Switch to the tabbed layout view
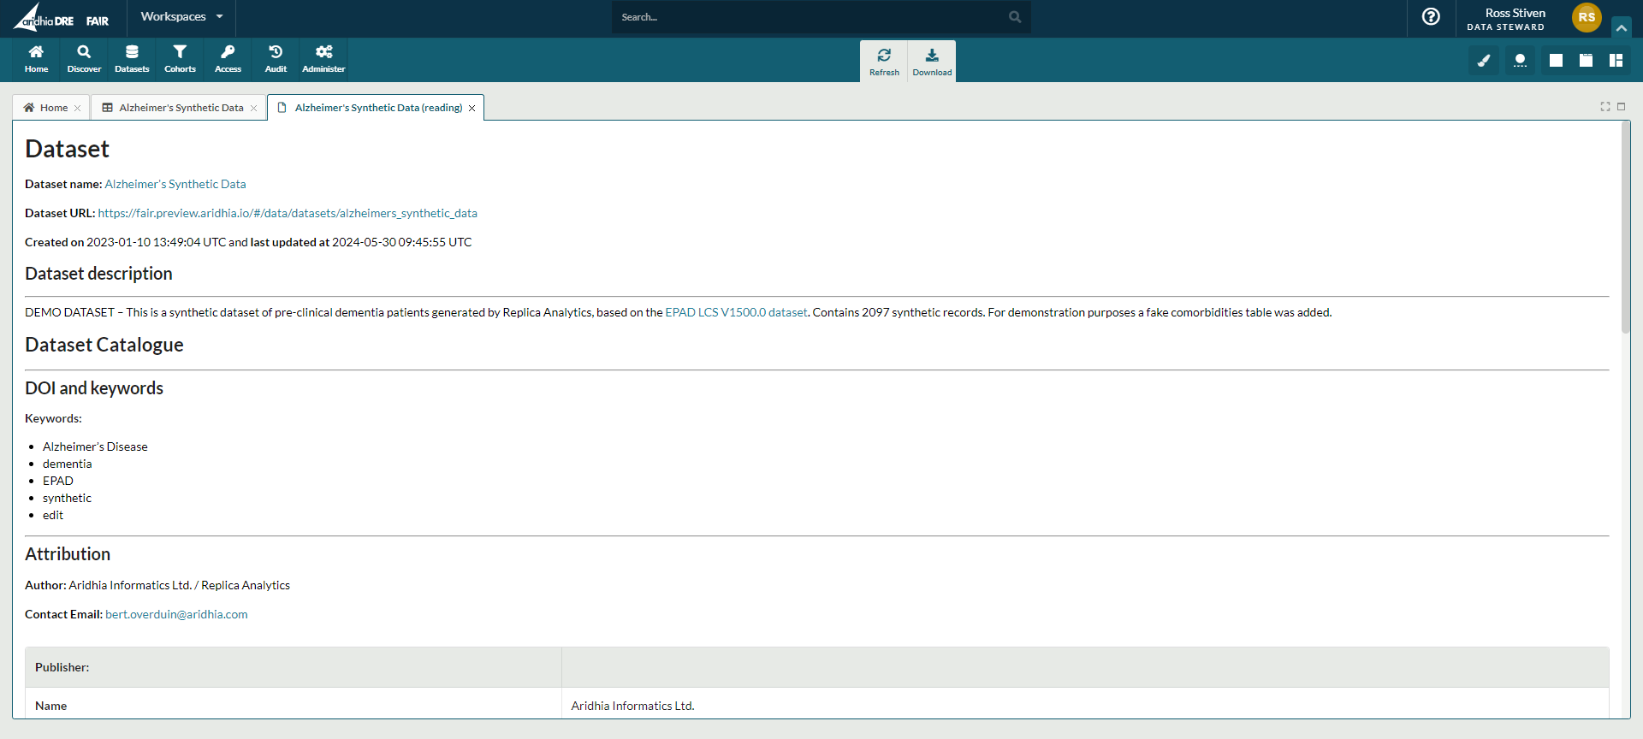Viewport: 1643px width, 739px height. 1586,61
